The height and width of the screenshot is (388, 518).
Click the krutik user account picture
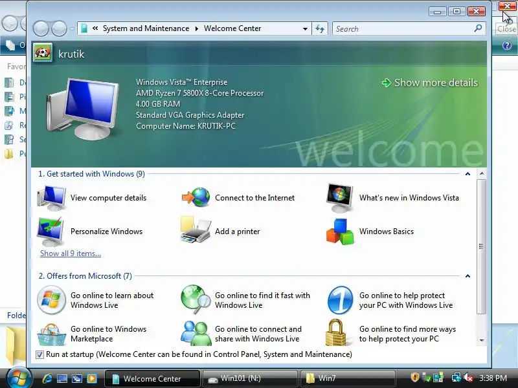[43, 53]
